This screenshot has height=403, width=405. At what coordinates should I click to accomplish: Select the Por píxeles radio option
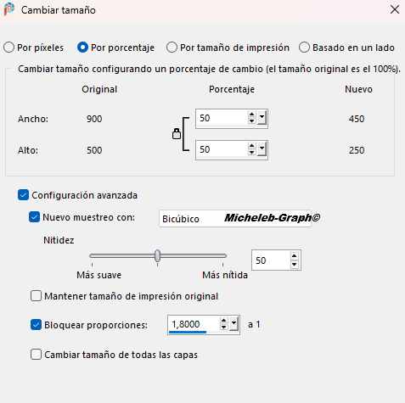(x=8, y=48)
